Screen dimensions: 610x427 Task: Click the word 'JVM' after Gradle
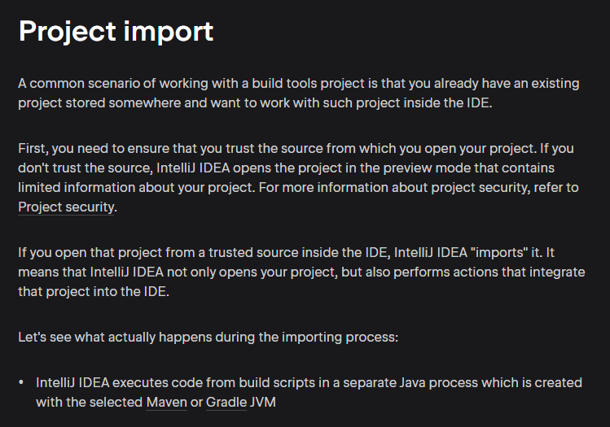pos(263,403)
